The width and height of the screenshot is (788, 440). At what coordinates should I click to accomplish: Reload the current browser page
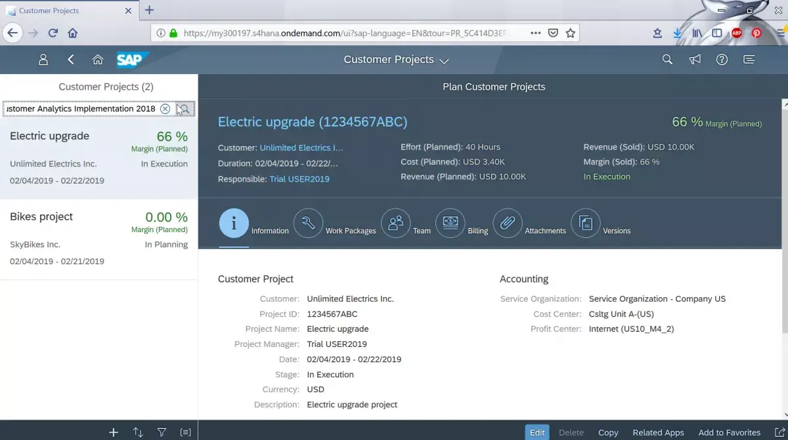53,33
